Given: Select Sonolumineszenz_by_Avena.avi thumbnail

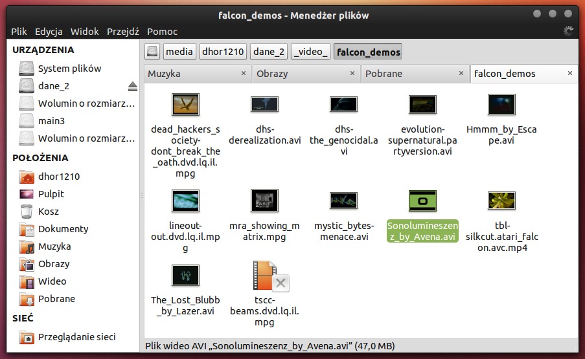Looking at the screenshot, I should [x=422, y=201].
